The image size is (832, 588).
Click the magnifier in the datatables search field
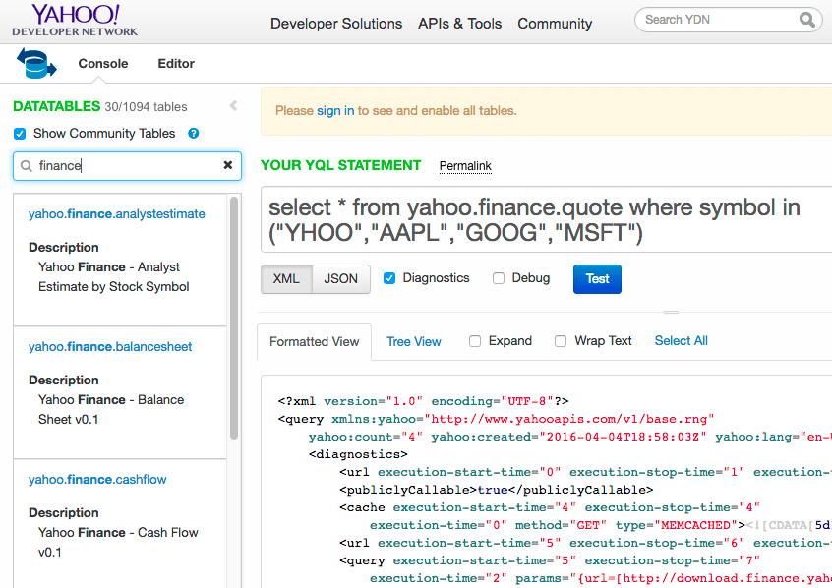tap(26, 165)
